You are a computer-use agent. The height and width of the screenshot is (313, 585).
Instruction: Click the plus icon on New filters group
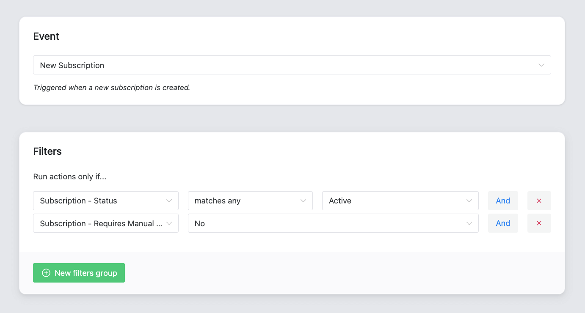click(x=46, y=273)
